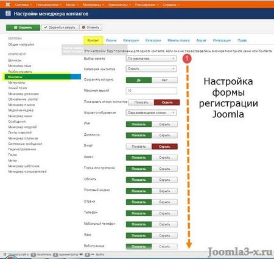
Task: Switch to the Интеграция tab
Action: tap(222, 40)
